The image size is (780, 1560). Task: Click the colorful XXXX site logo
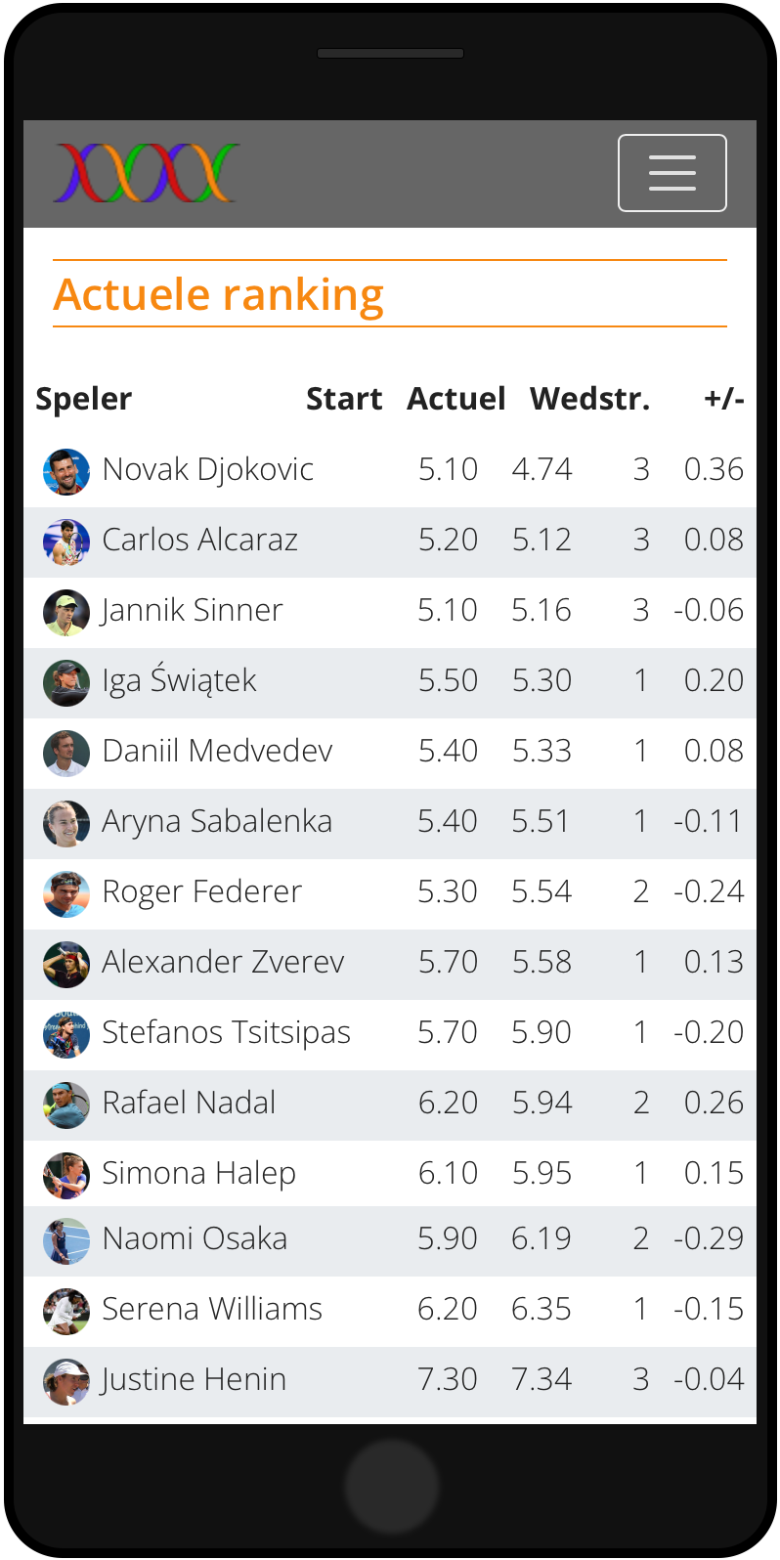[x=147, y=173]
